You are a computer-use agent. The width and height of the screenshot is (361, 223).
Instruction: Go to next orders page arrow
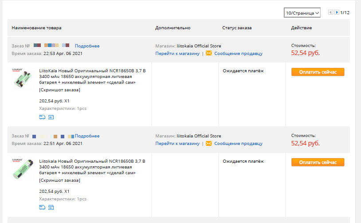point(337,12)
